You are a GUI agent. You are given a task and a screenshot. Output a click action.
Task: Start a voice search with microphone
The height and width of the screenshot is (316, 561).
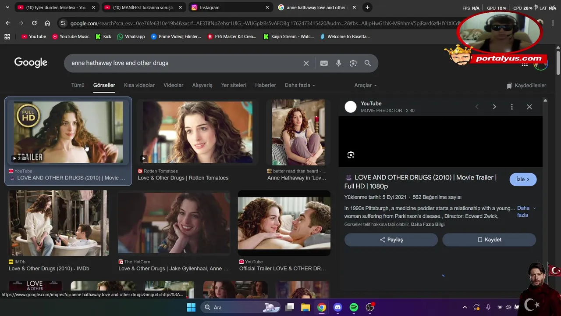click(338, 63)
